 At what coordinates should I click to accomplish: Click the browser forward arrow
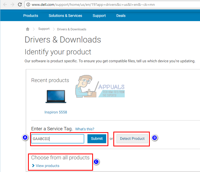[x=12, y=4]
